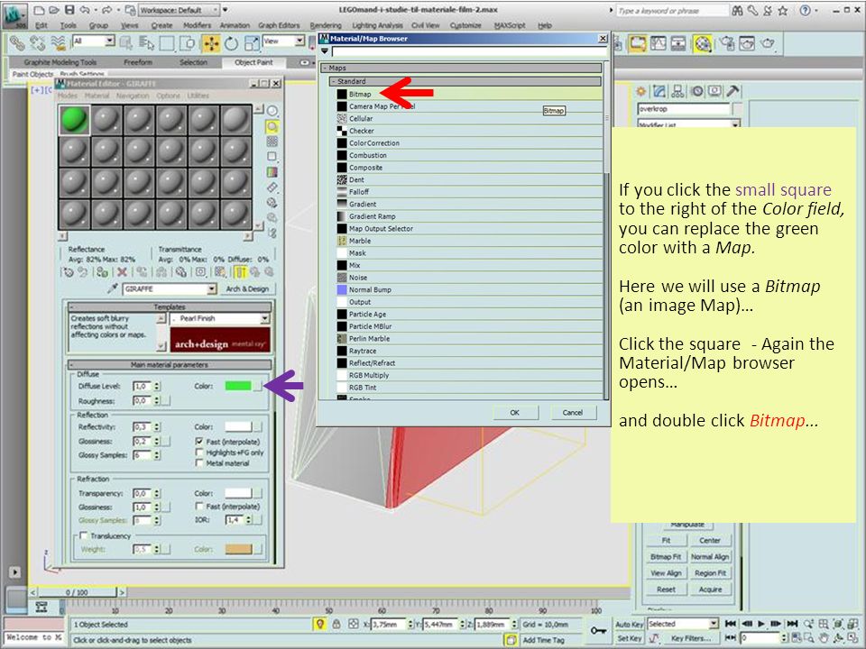This screenshot has height=649, width=866.
Task: Switch to the Graphite Modeling Tools tab
Action: point(60,62)
